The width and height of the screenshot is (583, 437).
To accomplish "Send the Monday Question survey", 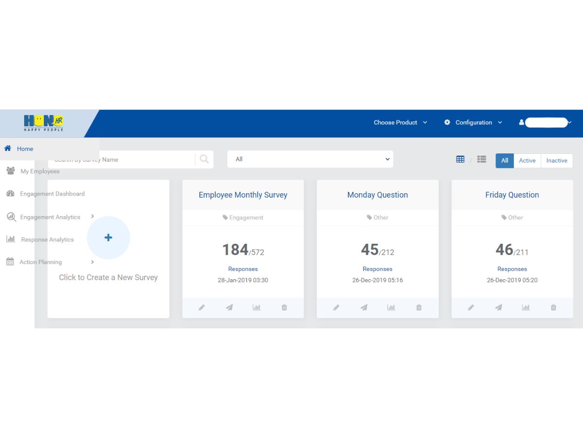I will click(364, 307).
